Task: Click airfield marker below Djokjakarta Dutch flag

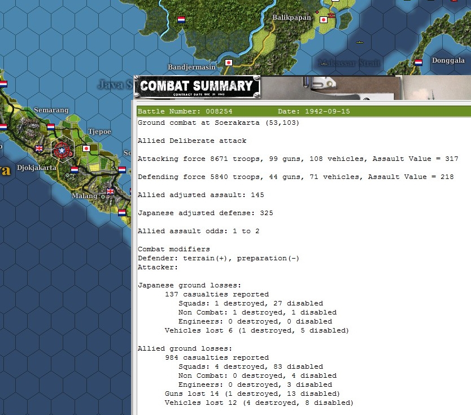Action: click(68, 176)
